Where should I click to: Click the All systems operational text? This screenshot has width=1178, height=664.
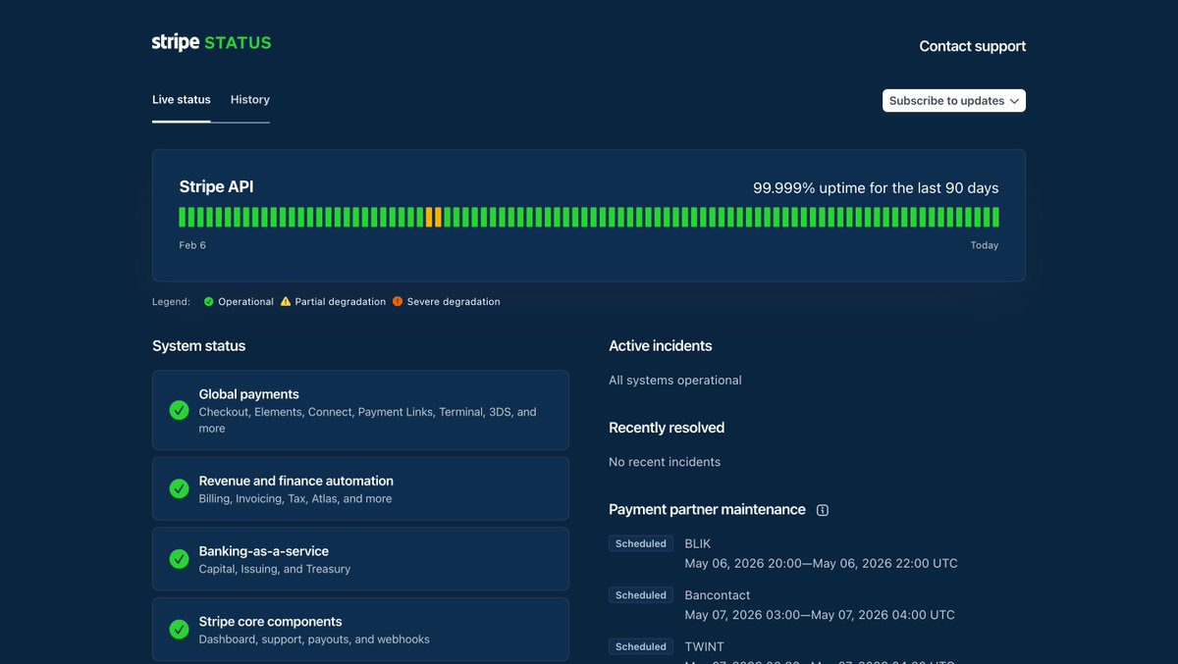pos(675,381)
